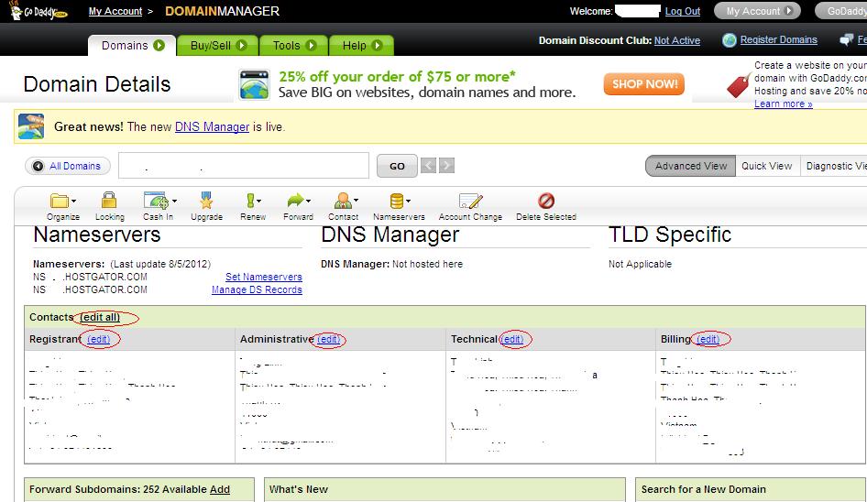867x502 pixels.
Task: Expand the Contact dropdown arrow
Action: point(356,201)
